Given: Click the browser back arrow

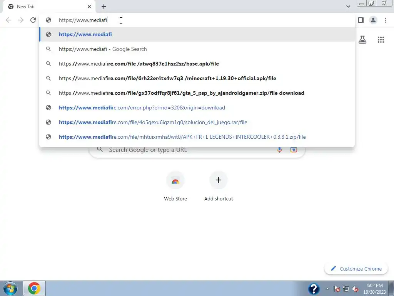Looking at the screenshot, I should 8,20.
